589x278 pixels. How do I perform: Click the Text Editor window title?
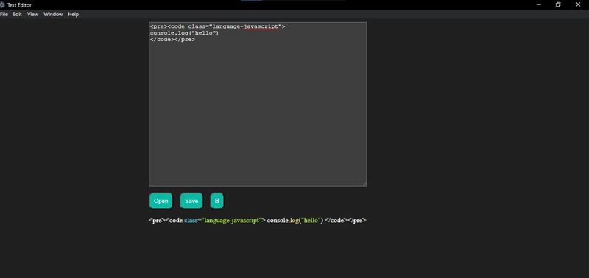pyautogui.click(x=19, y=5)
